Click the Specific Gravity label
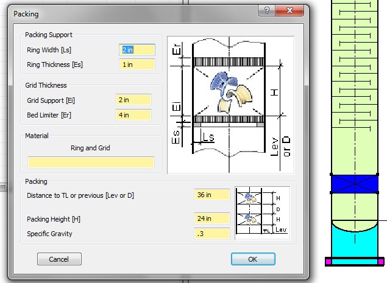This screenshot has width=387, height=283. pyautogui.click(x=49, y=234)
